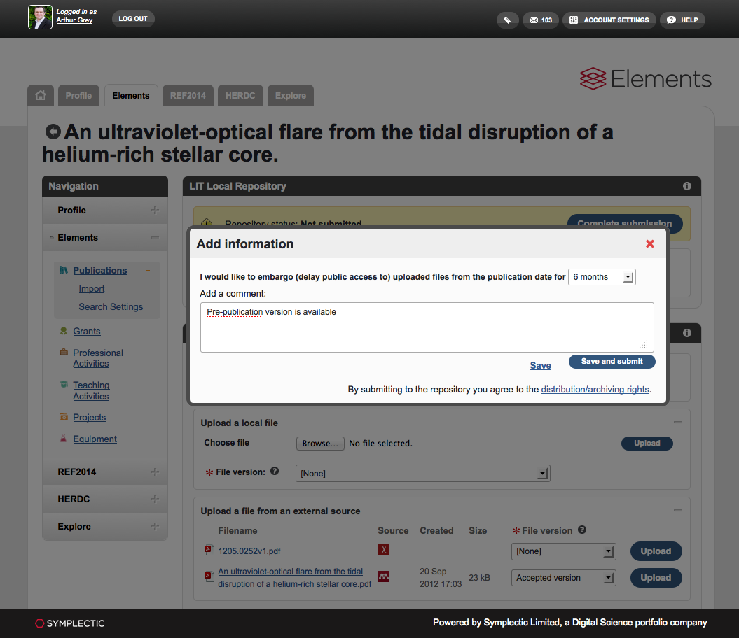Viewport: 739px width, 638px height.
Task: Click the home icon tab
Action: click(x=41, y=96)
